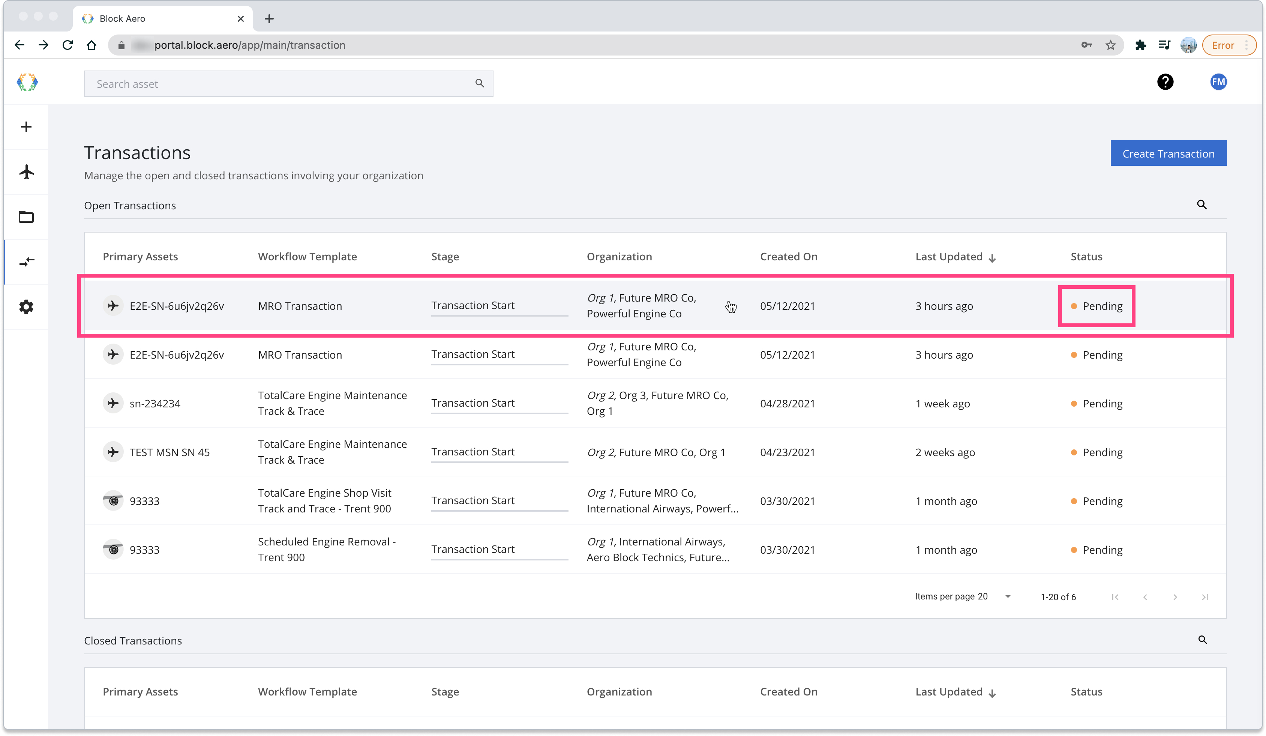
Task: Click Transaction Start stage in TEST MSN row
Action: pos(473,452)
